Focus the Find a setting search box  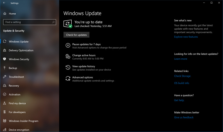coord(27,22)
